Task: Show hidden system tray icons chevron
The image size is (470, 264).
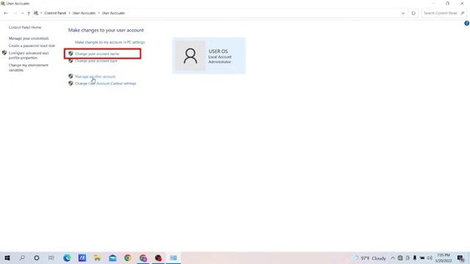Action: pos(393,258)
